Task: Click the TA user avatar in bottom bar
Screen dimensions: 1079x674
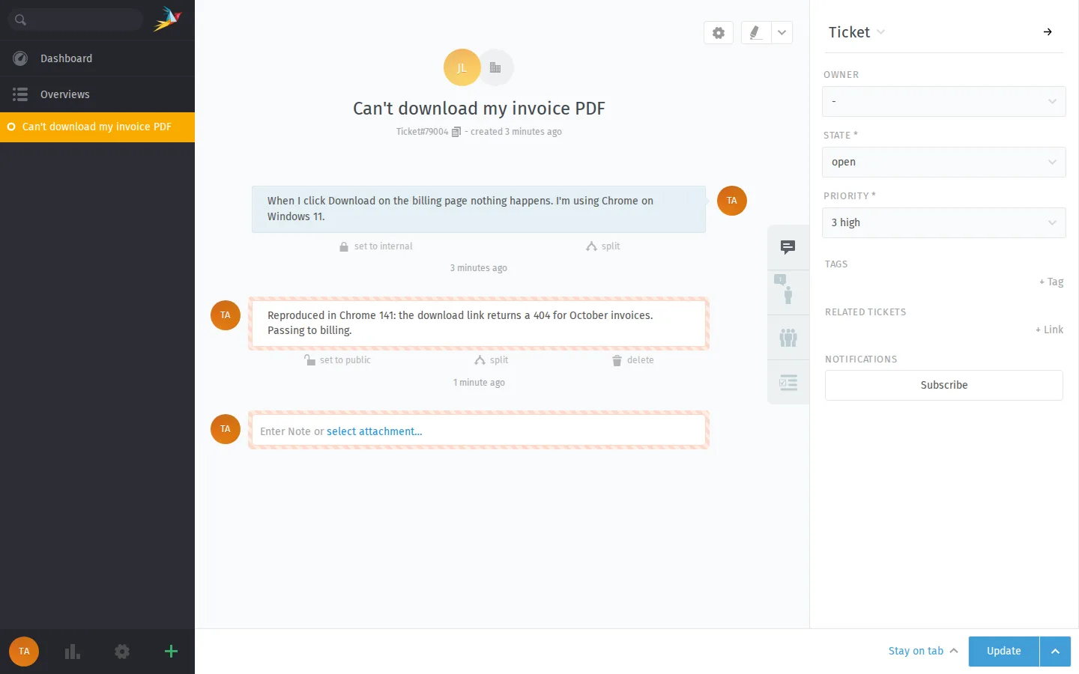Action: tap(24, 652)
